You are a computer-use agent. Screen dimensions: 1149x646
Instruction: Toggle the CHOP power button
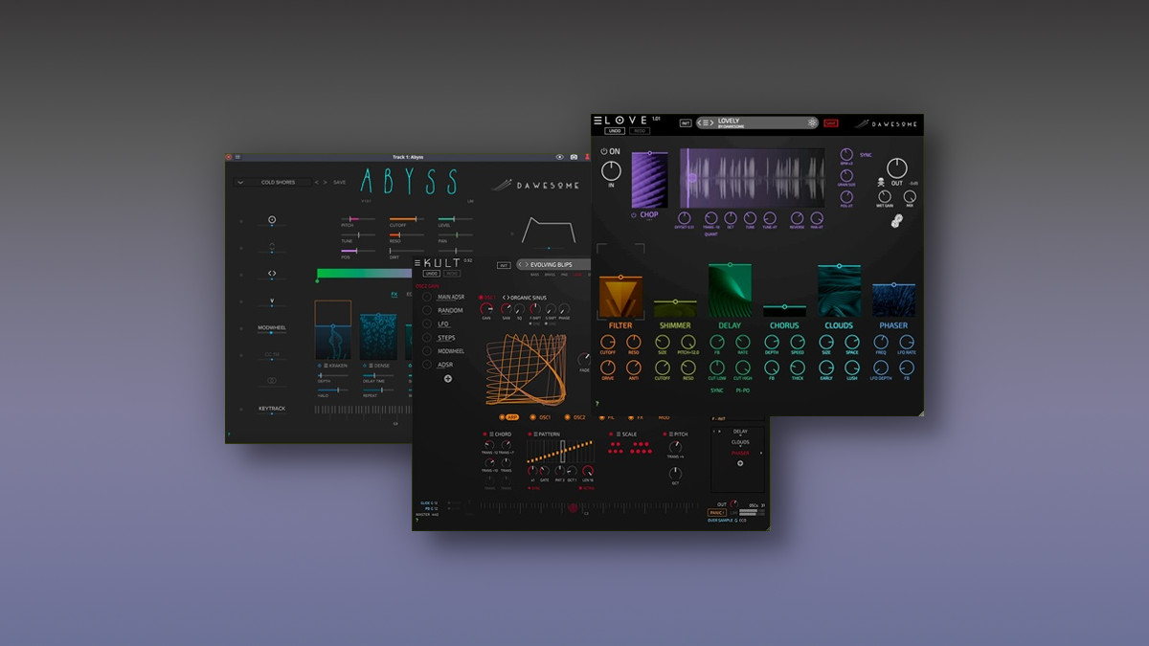(633, 215)
